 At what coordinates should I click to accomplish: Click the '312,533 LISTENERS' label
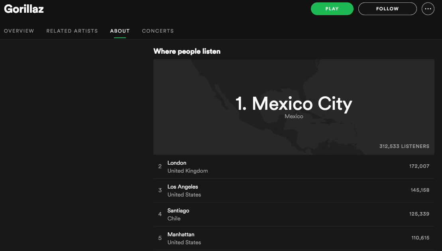click(404, 146)
